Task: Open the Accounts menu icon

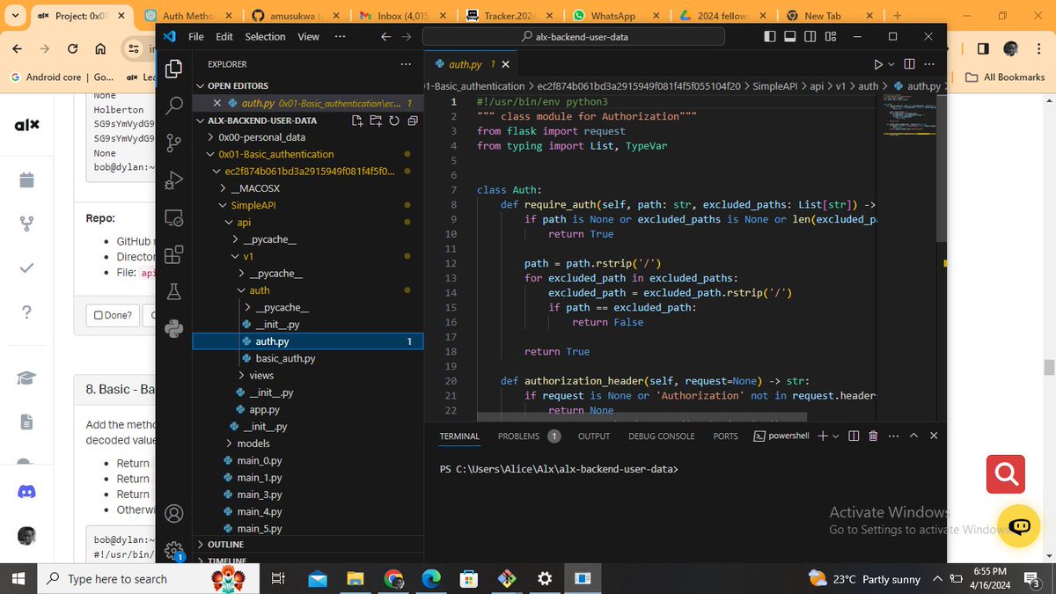Action: 174,513
